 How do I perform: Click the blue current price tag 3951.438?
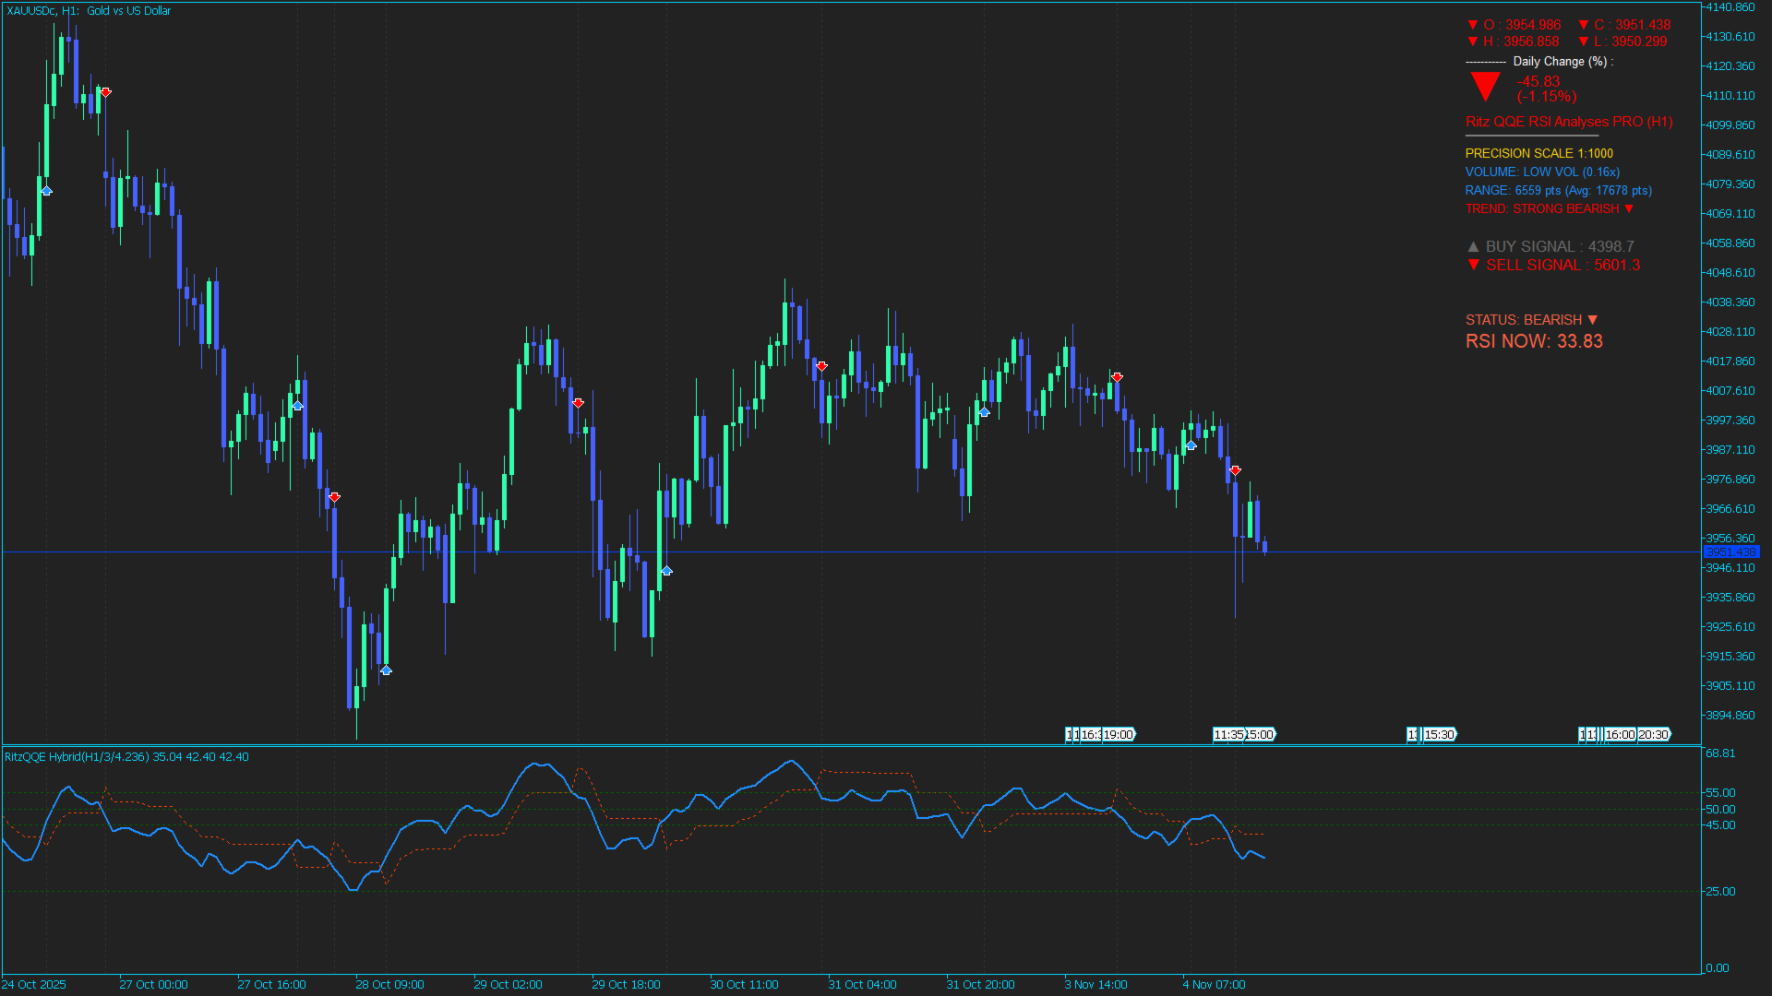click(1730, 552)
